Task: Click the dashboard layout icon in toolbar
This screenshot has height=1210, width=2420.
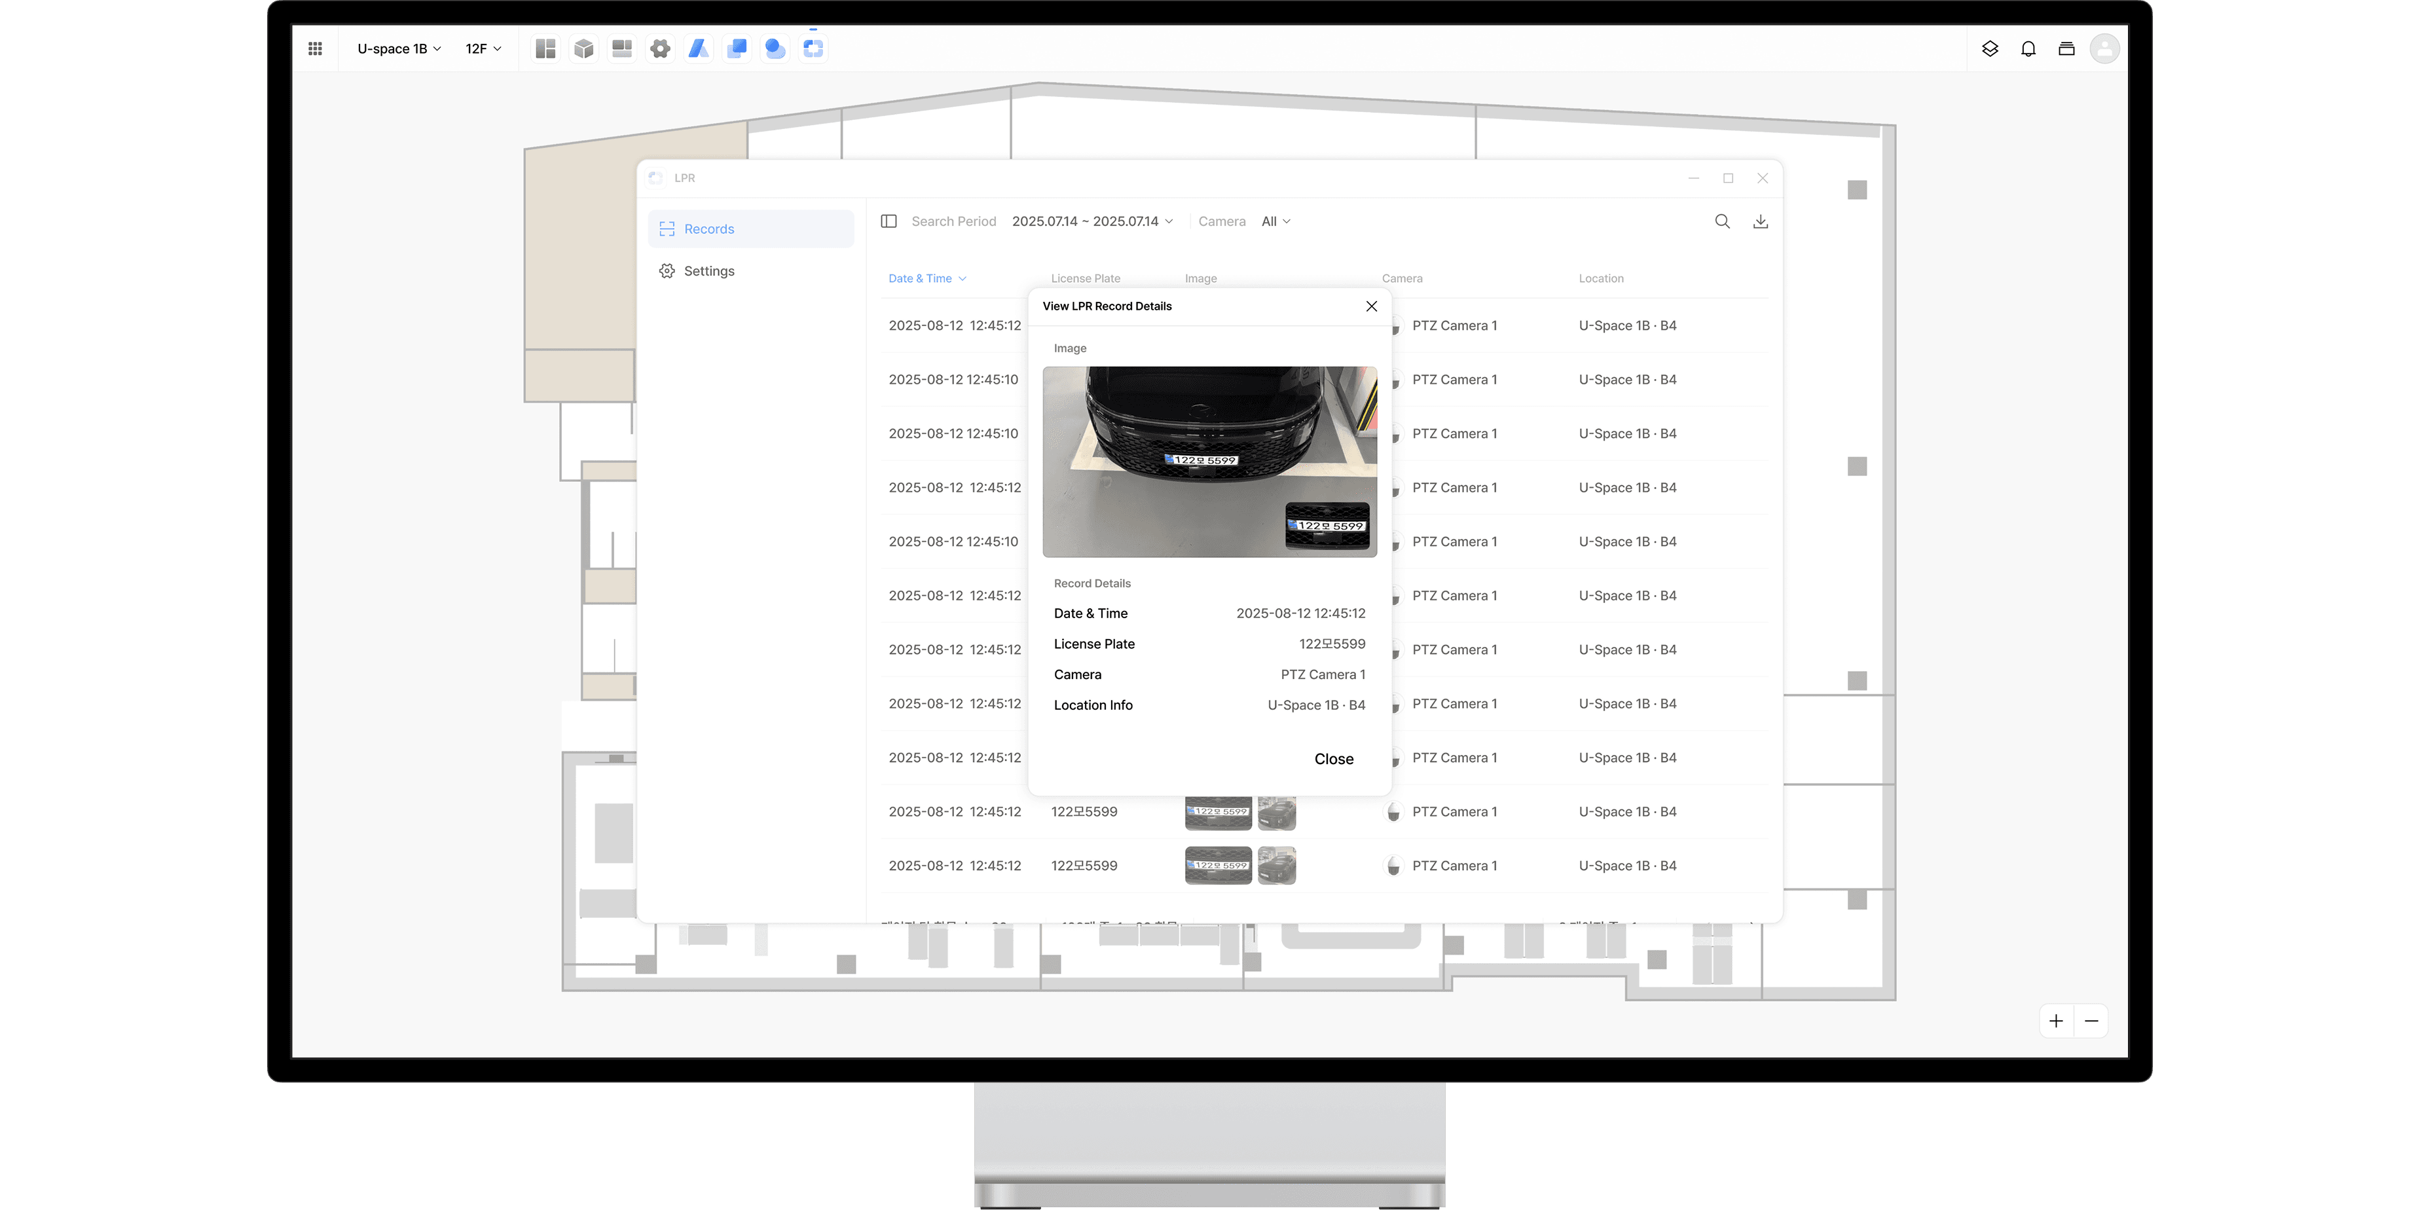Action: (546, 49)
